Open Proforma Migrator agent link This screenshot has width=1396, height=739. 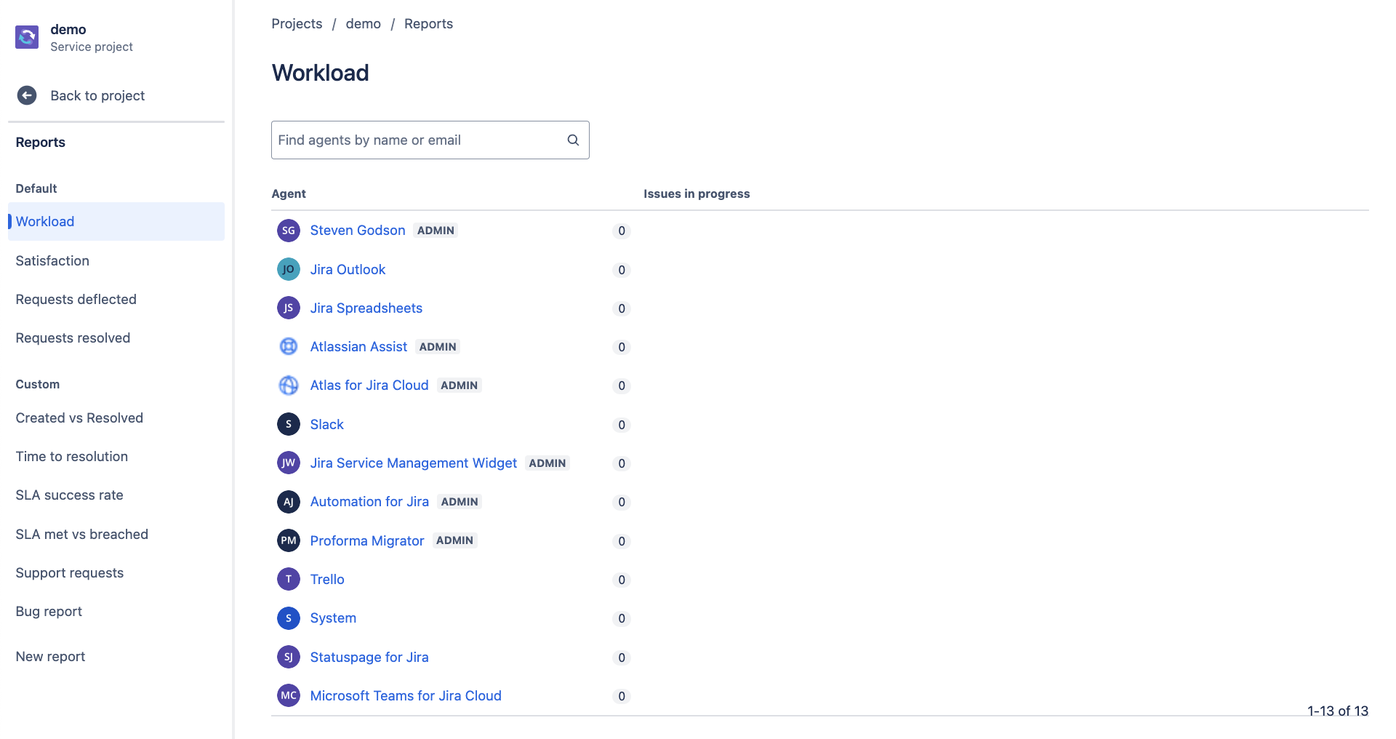point(366,540)
